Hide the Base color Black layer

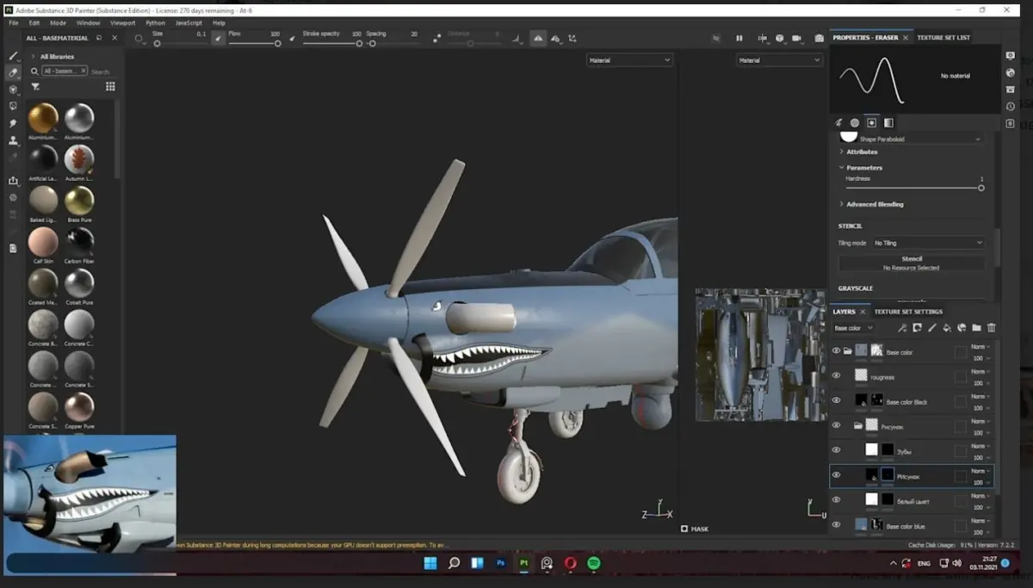coord(836,400)
